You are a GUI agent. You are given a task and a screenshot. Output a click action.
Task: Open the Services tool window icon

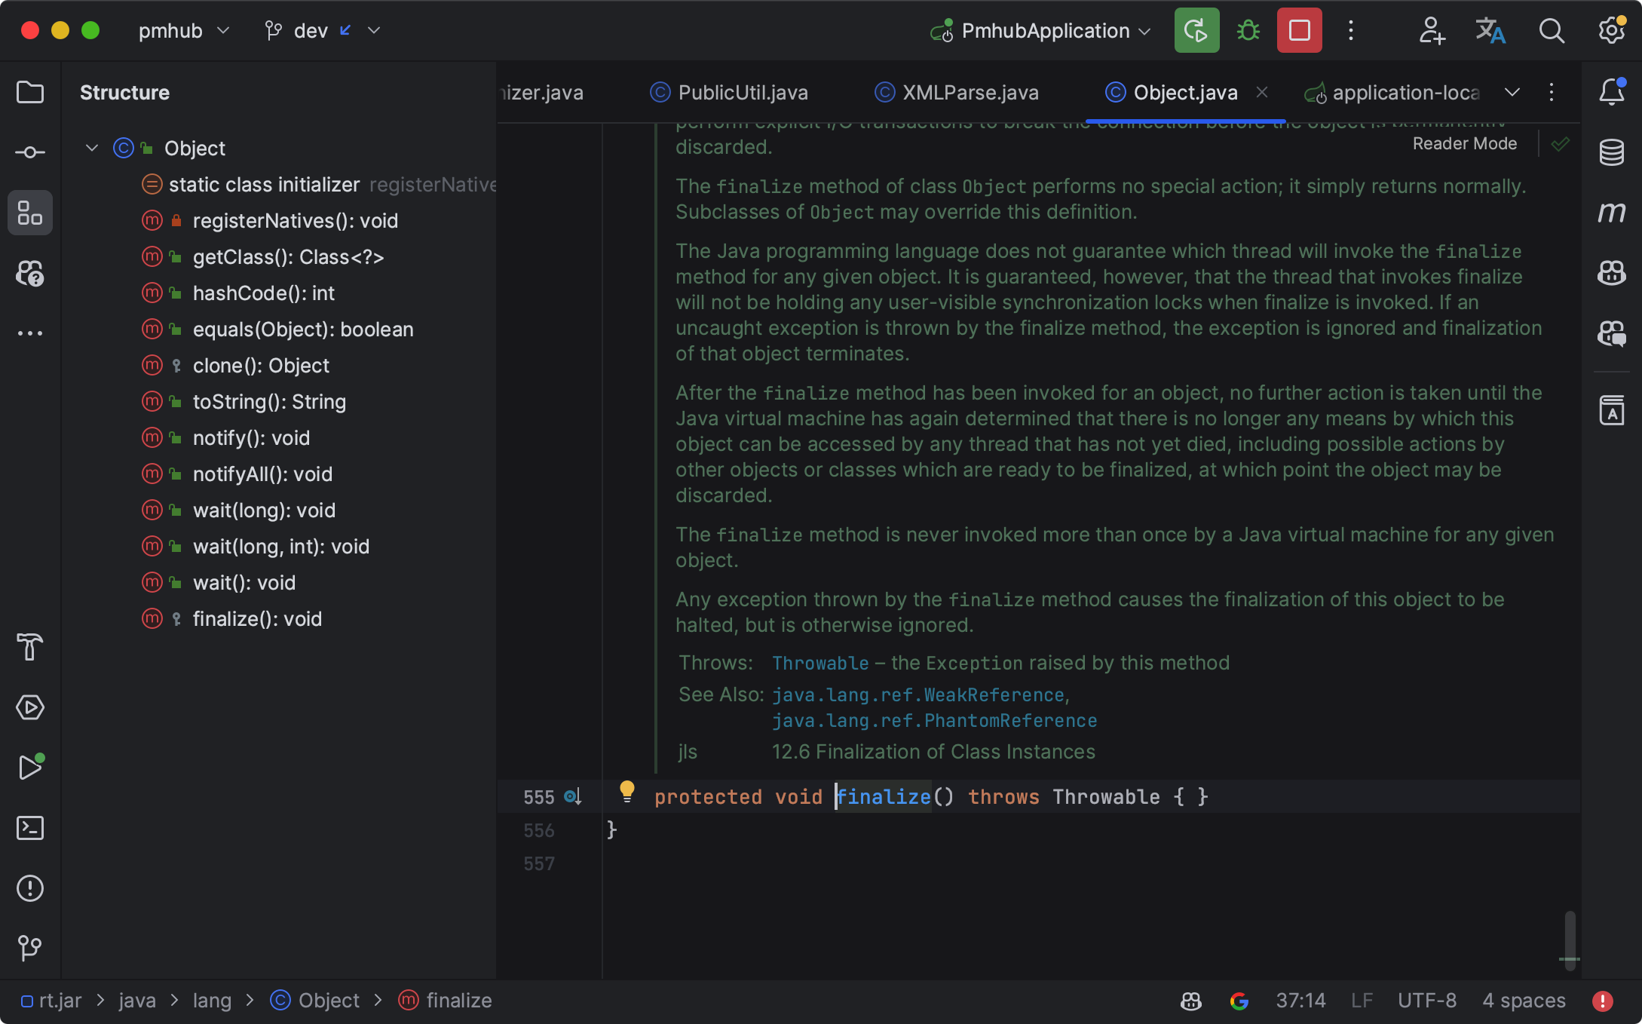point(30,707)
